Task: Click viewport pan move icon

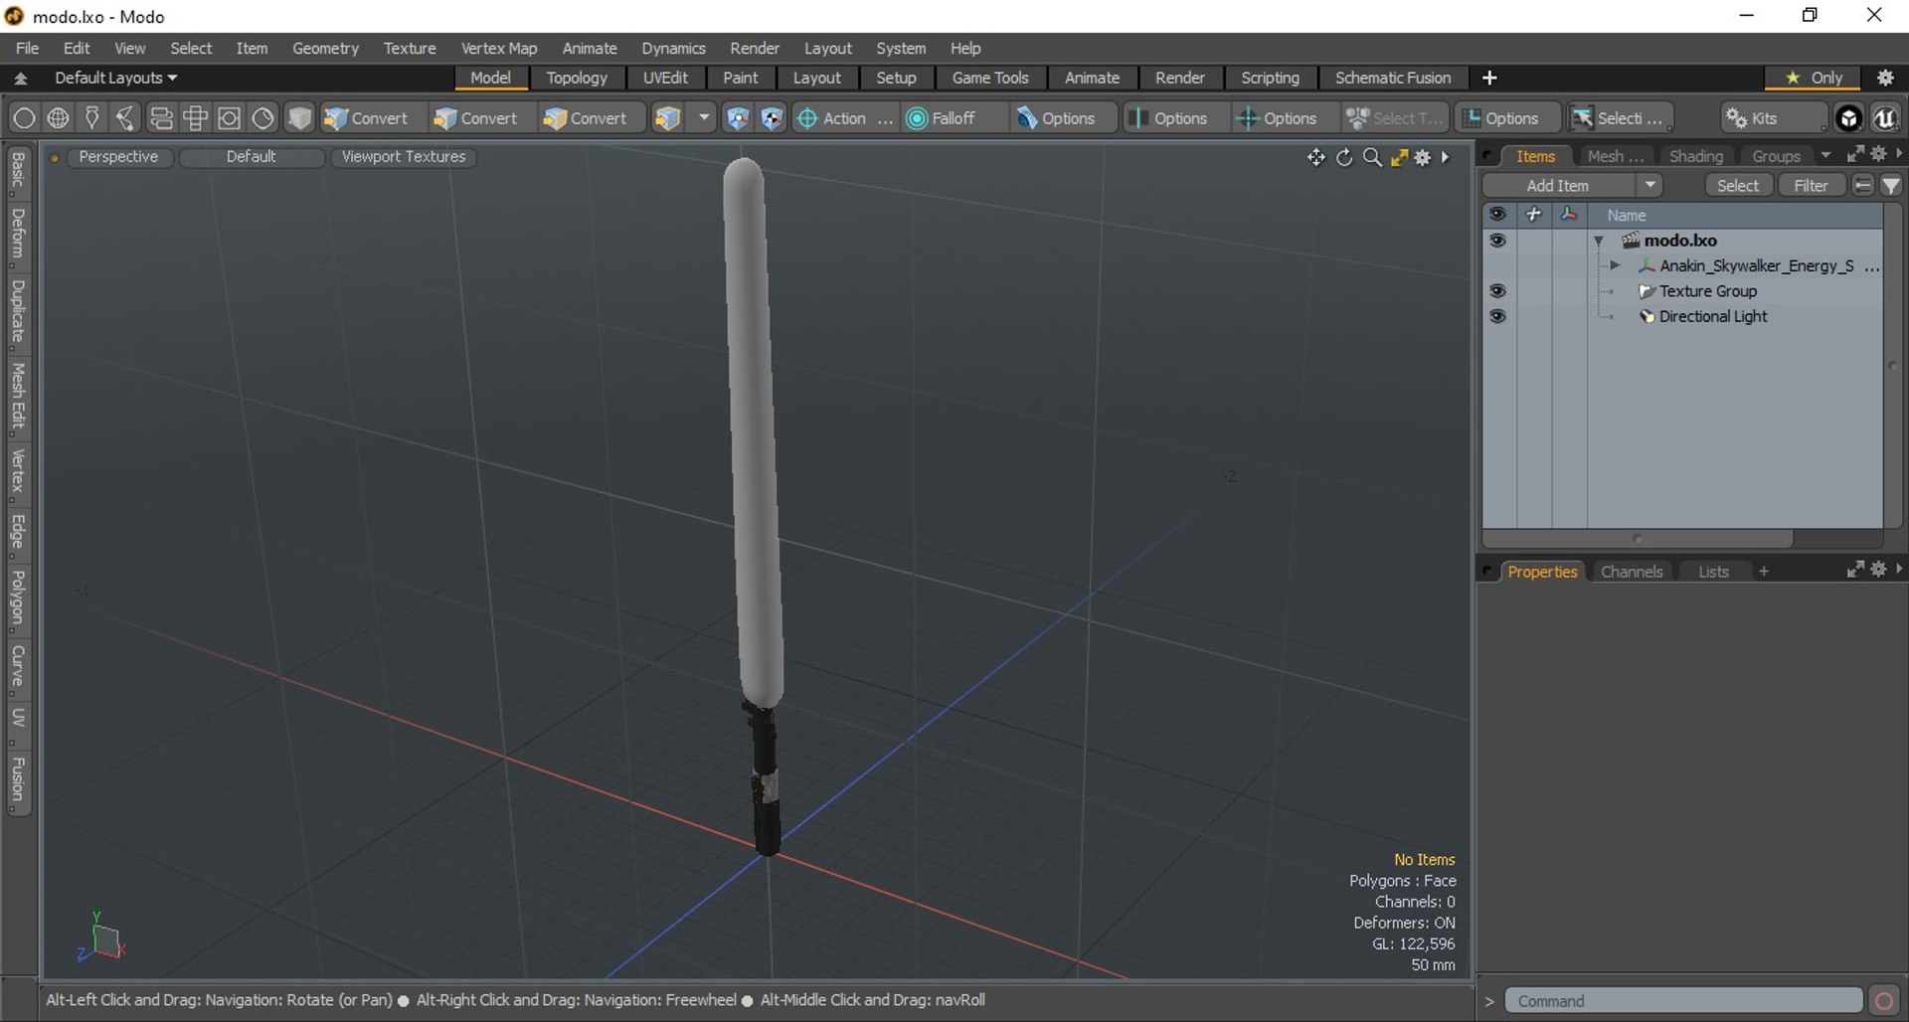Action: click(x=1315, y=157)
